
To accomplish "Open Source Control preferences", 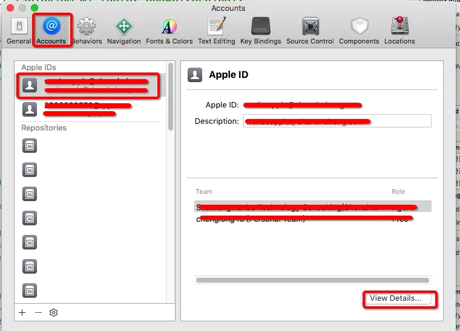I will click(x=310, y=31).
